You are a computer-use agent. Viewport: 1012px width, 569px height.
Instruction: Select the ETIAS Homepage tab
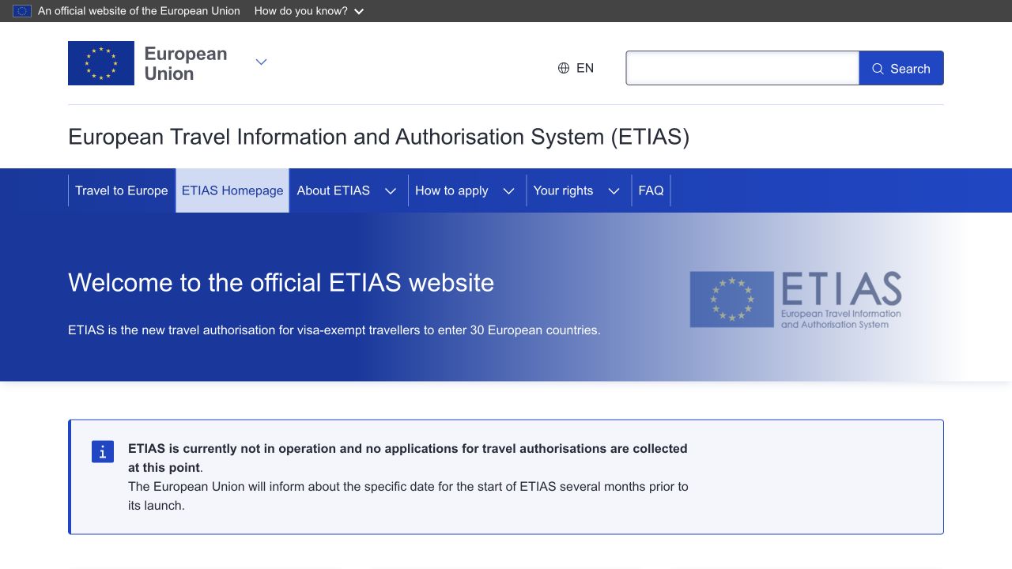232,190
